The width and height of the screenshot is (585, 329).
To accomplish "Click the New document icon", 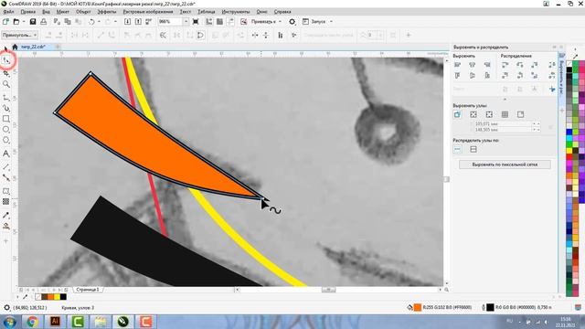I will click(x=6, y=22).
